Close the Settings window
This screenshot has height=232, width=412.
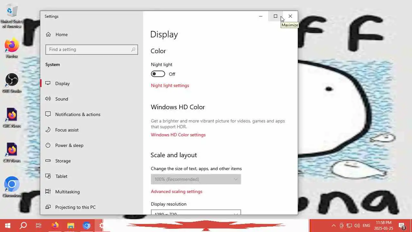pos(290,16)
